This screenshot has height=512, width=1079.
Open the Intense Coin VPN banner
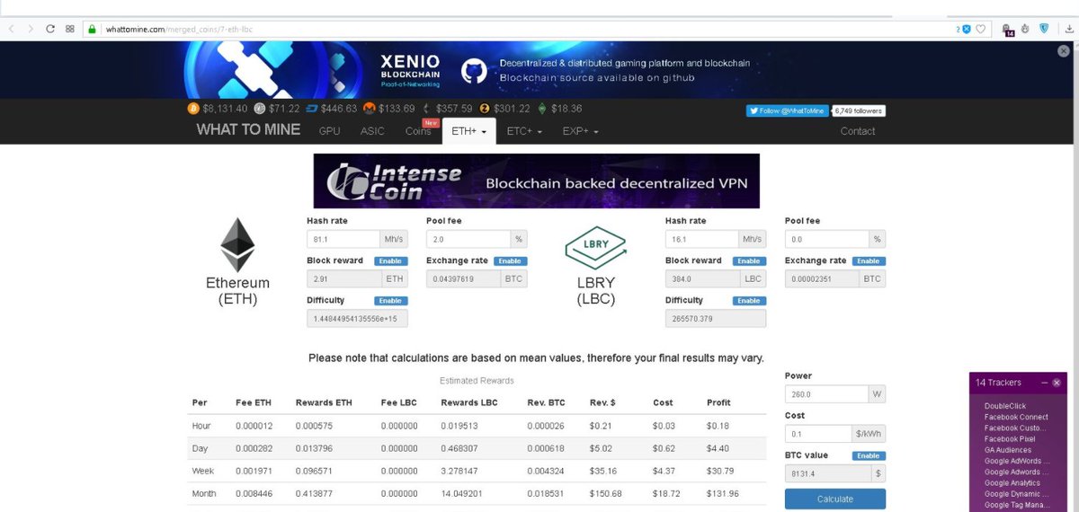pyautogui.click(x=536, y=181)
